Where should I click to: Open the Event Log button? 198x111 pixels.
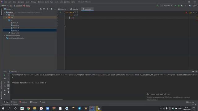pyautogui.click(x=190, y=102)
